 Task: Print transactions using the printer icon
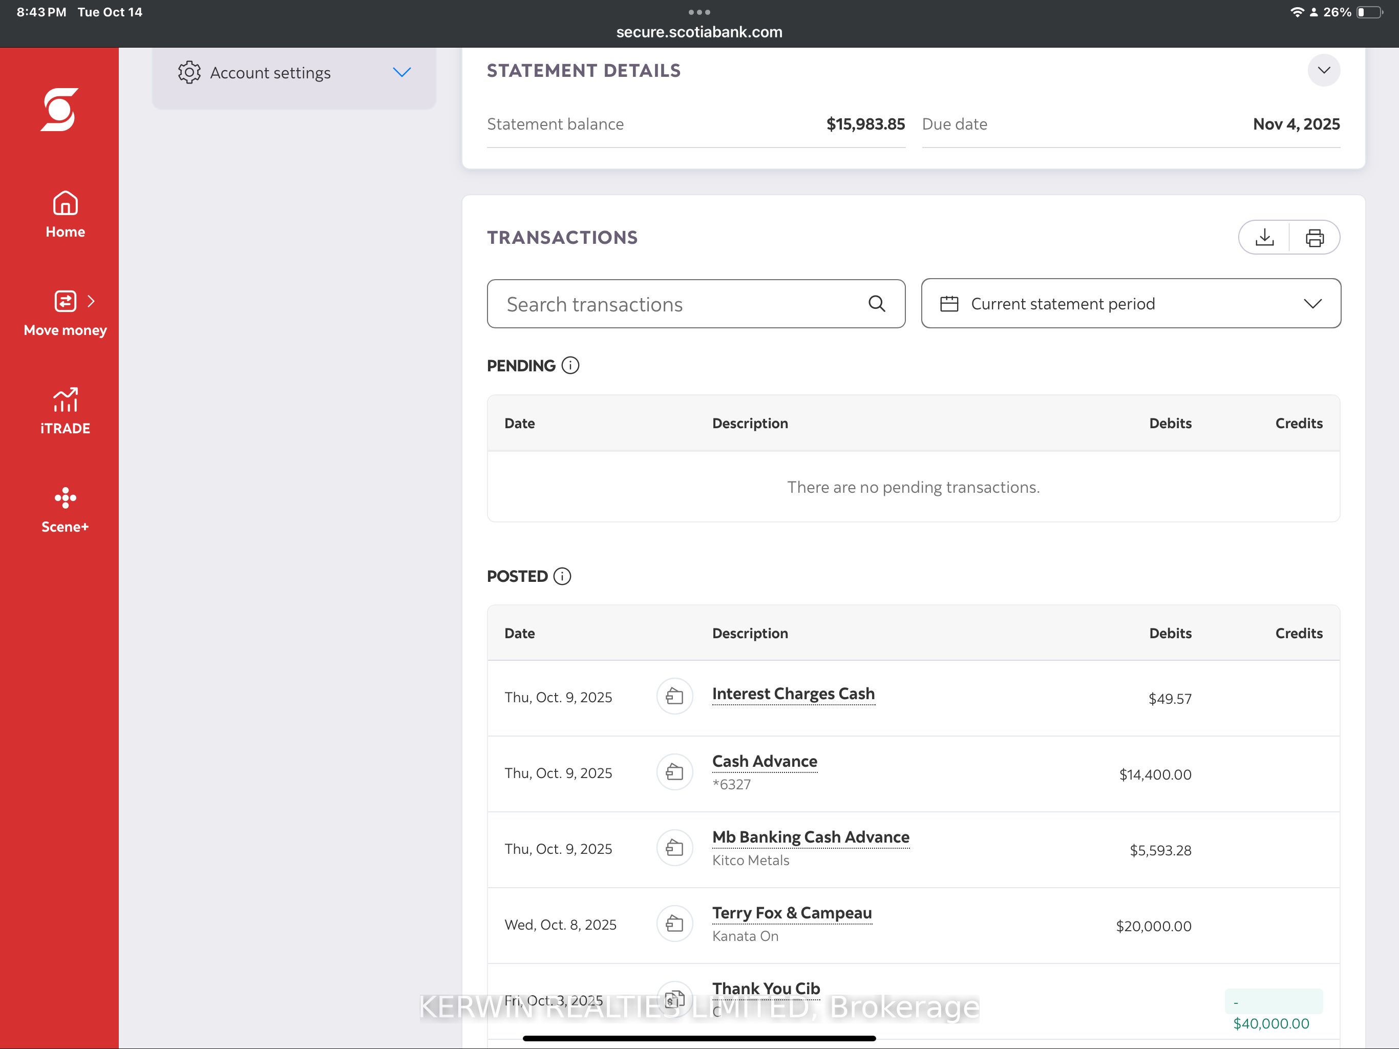[1314, 237]
